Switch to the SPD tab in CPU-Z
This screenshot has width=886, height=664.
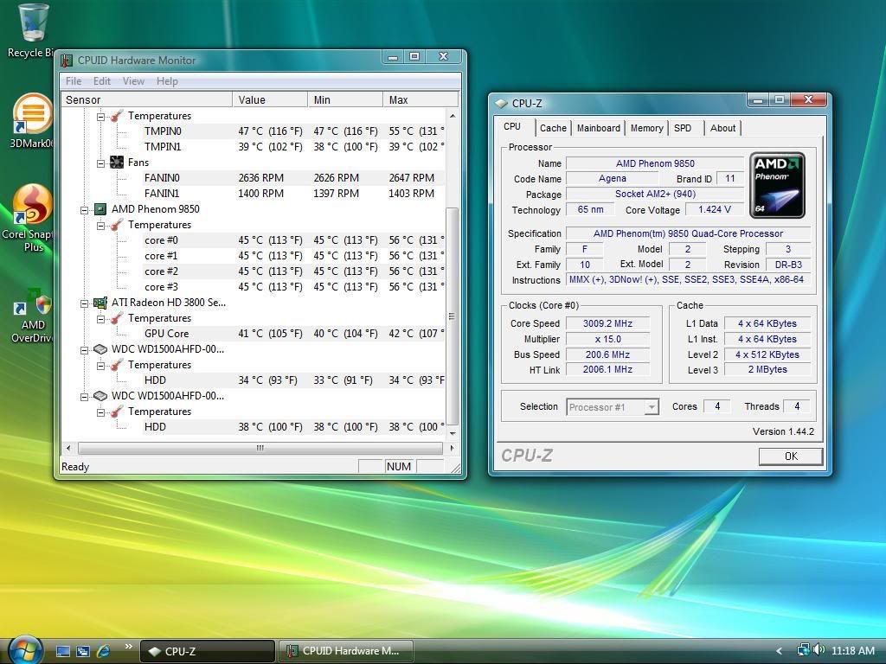(x=683, y=128)
